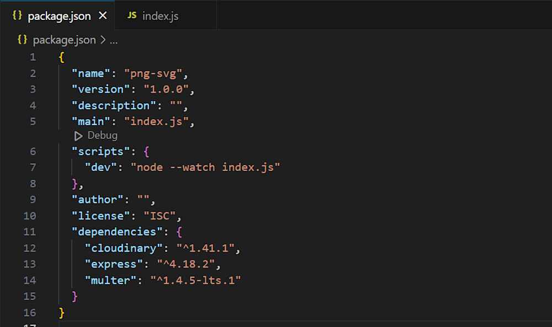Click the closing yellow brace on line 16
Viewport: 552px width, 327px height.
coord(61,313)
